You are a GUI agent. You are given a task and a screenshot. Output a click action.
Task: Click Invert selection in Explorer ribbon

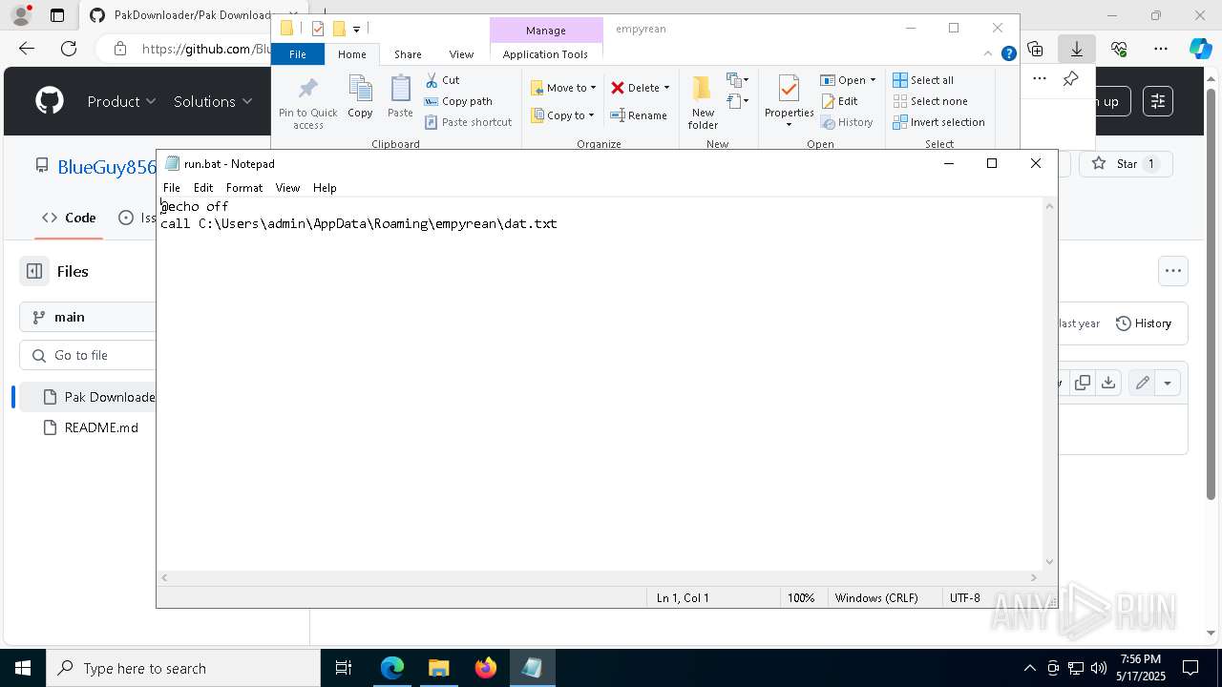point(938,122)
